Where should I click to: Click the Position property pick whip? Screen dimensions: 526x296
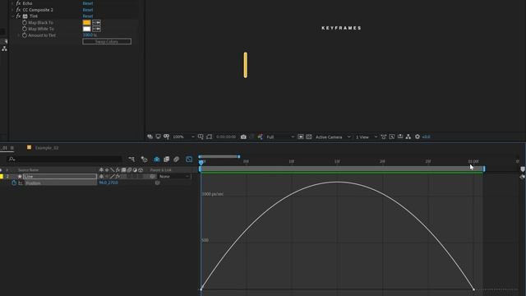pos(157,183)
